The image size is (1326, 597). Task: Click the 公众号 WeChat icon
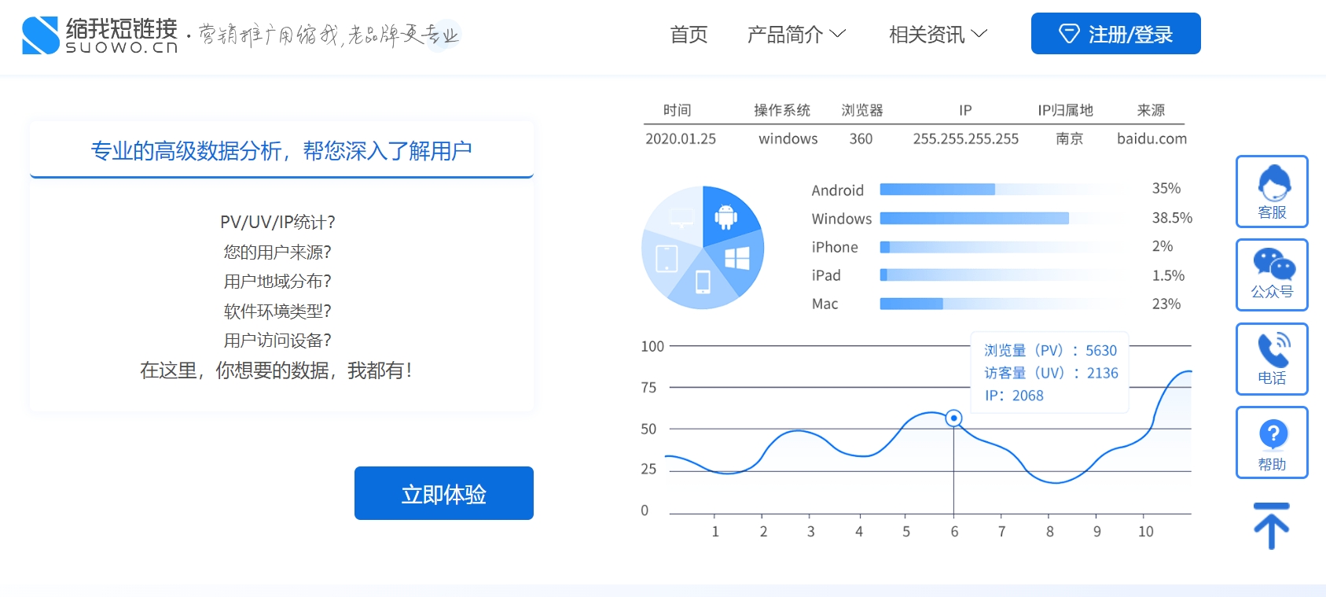coord(1272,275)
